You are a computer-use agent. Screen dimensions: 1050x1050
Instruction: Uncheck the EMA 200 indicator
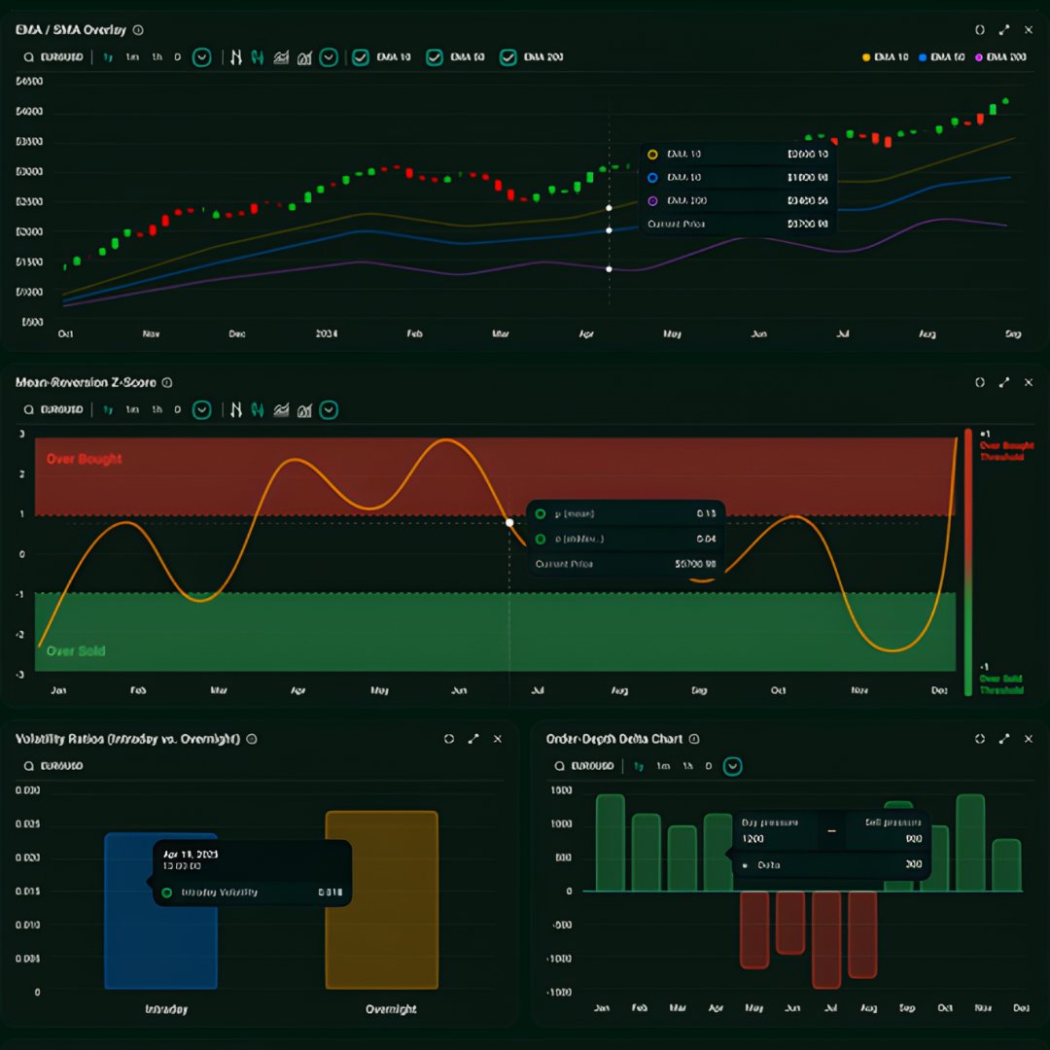coord(507,56)
